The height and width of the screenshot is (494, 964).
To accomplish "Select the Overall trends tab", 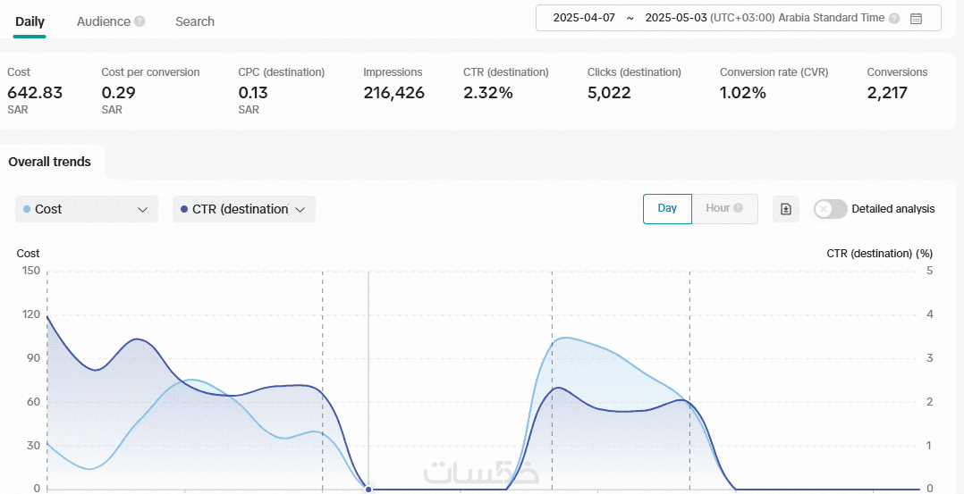I will [x=50, y=162].
